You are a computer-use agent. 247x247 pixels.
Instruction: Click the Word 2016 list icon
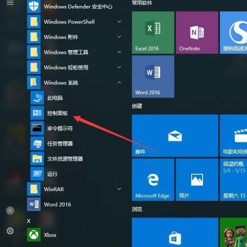point(34,205)
